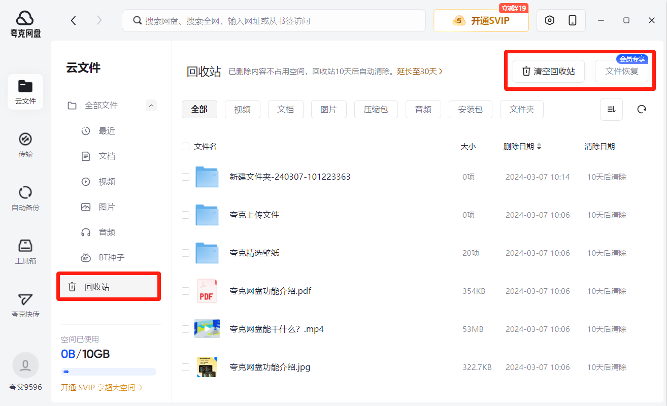Viewport: 667px width, 406px height.
Task: Switch to the 文档 filter tab
Action: click(x=286, y=109)
